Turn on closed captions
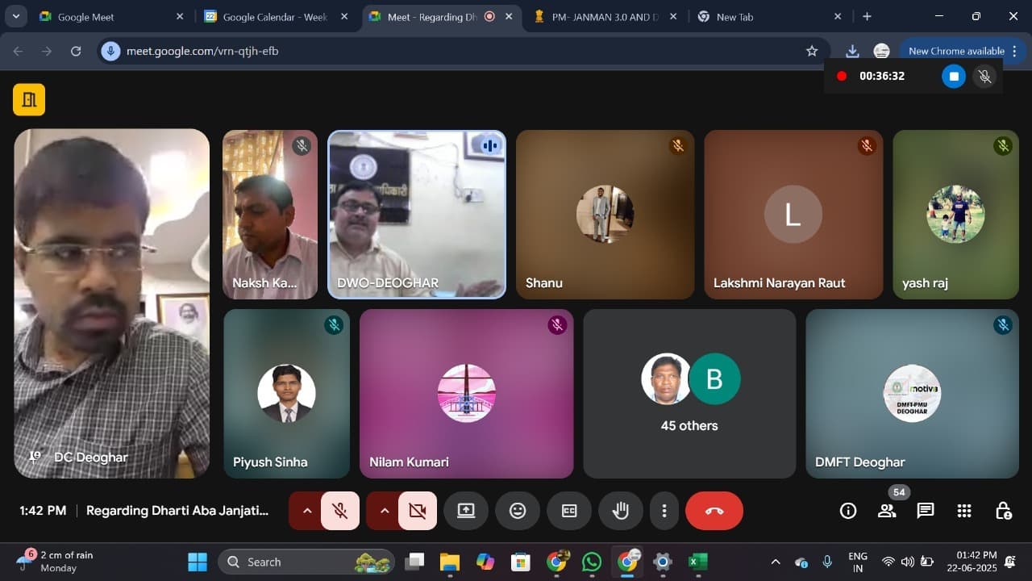 (x=569, y=511)
